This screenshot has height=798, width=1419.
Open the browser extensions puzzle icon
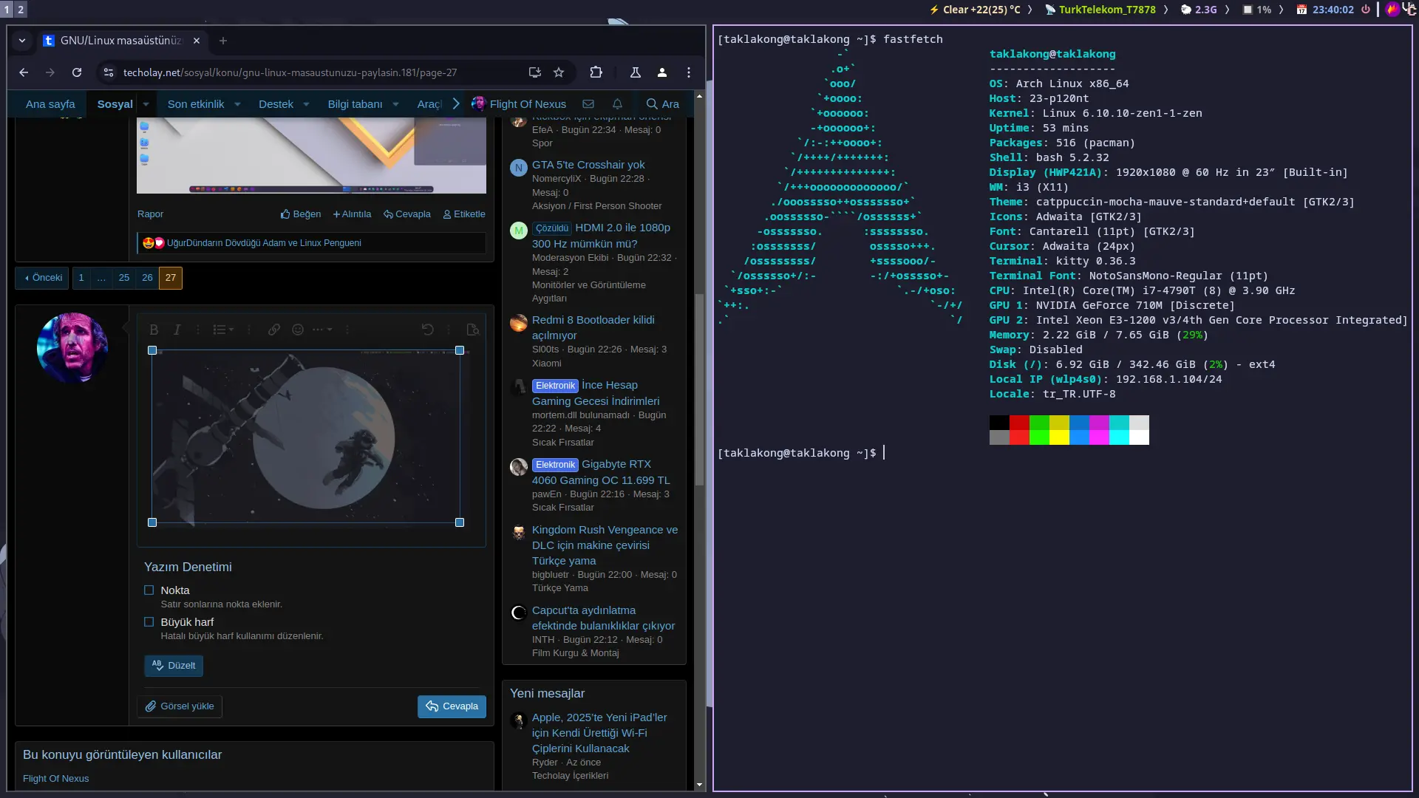596,72
